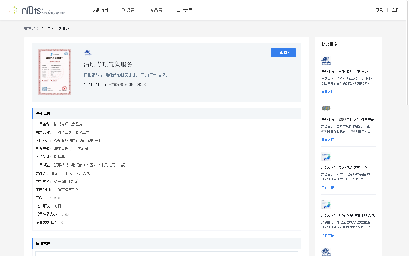Go to 交易层 in the top navigation
The image size is (409, 256).
tap(156, 10)
